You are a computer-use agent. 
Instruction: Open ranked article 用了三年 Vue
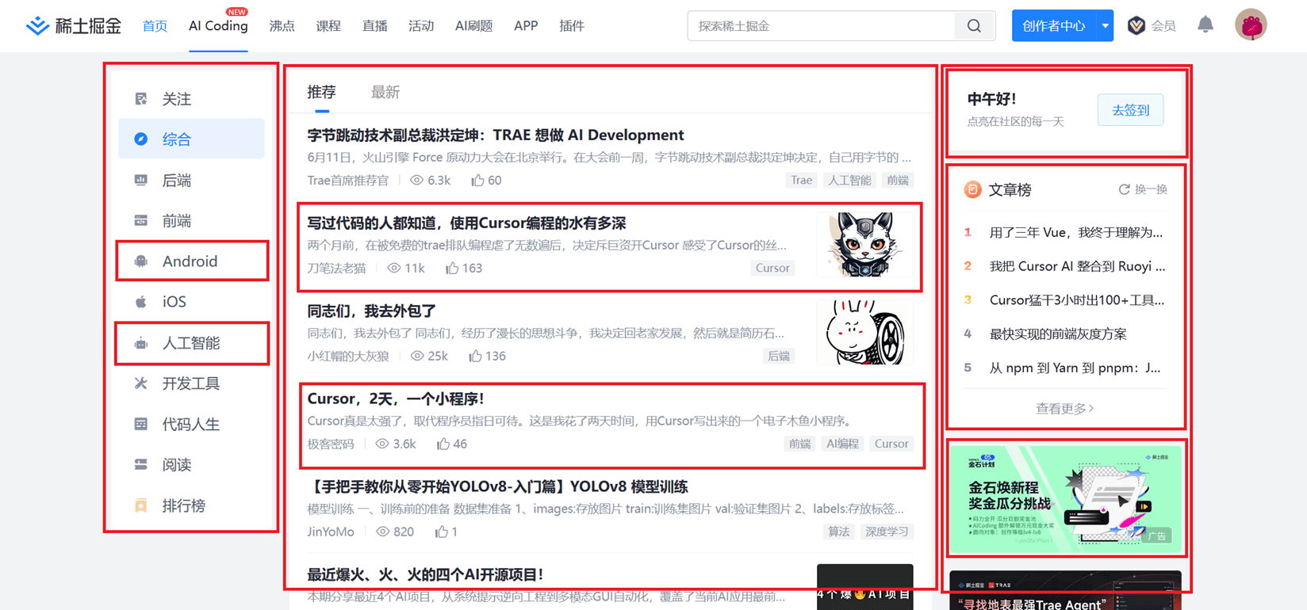tap(1075, 233)
